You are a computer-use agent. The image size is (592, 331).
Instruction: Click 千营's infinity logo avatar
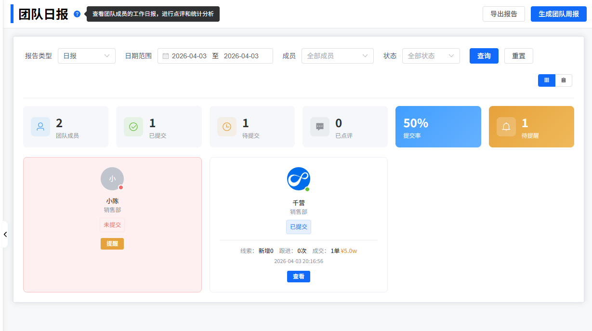(x=299, y=179)
